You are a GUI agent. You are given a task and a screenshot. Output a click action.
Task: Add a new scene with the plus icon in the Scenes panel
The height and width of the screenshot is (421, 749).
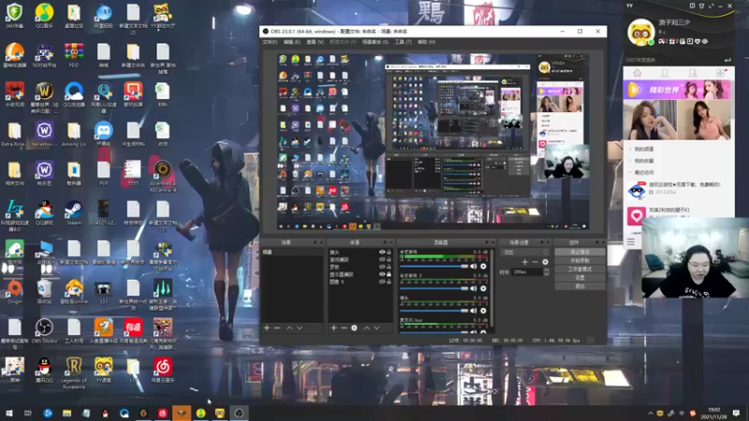click(267, 328)
